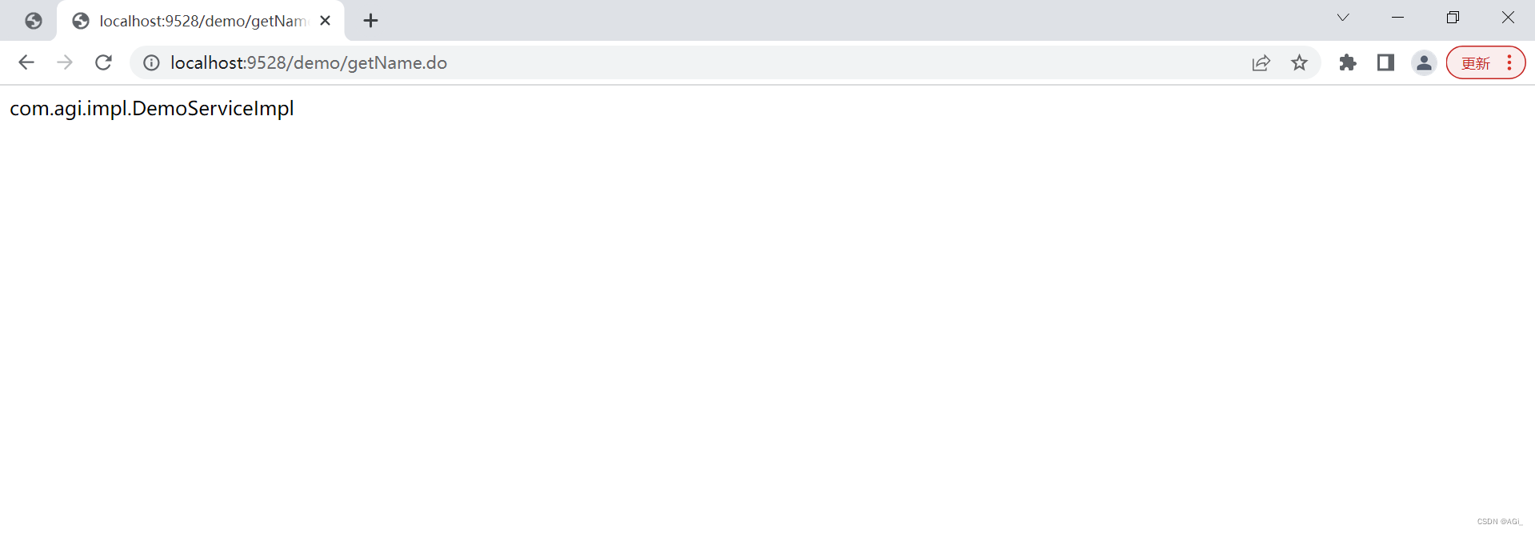Open a new tab with plus button
This screenshot has height=533, width=1535.
(370, 21)
